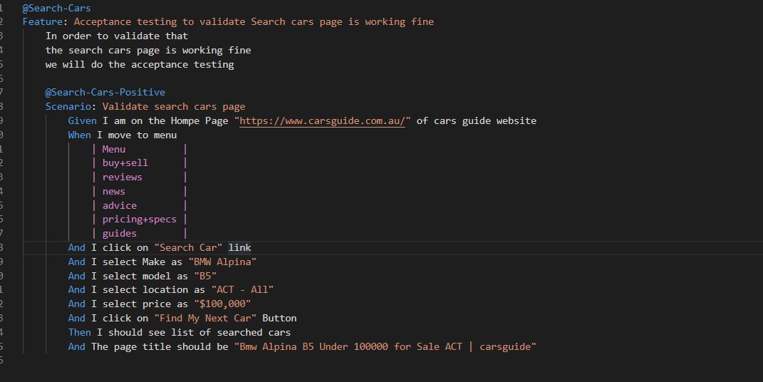The height and width of the screenshot is (382, 763).
Task: Click the @Search-Cars tag text
Action: pos(56,9)
